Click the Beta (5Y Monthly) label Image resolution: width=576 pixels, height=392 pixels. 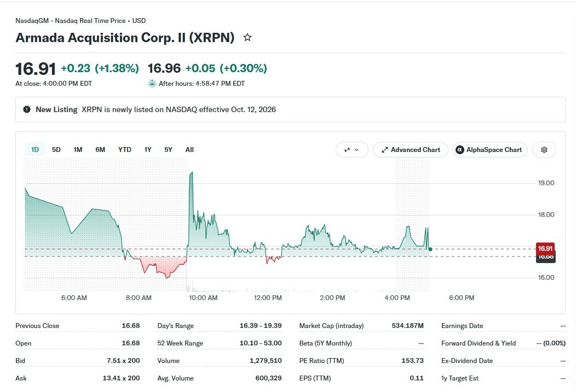[x=325, y=343]
